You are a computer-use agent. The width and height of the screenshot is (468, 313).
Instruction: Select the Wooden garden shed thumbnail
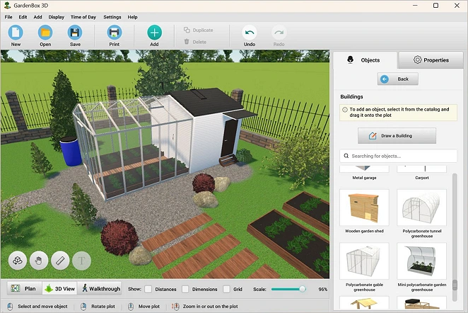(364, 207)
